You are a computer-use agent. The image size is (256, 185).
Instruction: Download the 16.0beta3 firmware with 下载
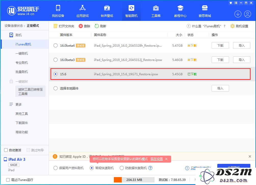click(220, 60)
